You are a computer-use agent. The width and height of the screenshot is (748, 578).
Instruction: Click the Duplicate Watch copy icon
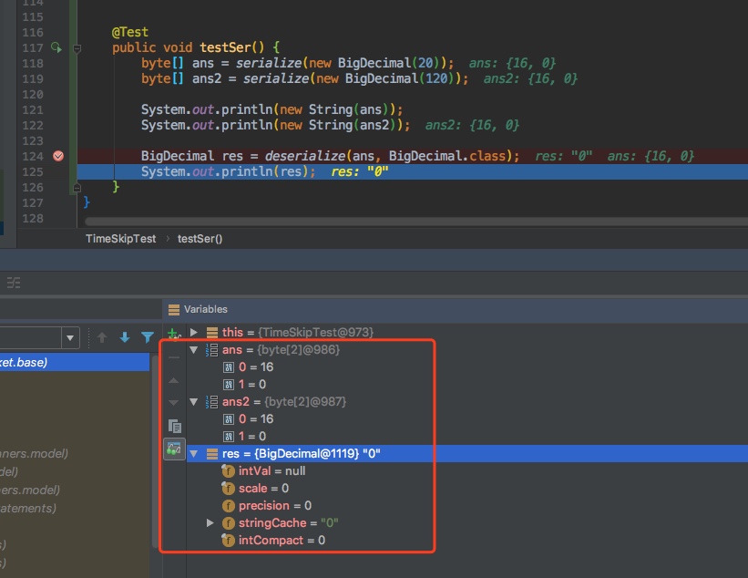click(x=175, y=426)
